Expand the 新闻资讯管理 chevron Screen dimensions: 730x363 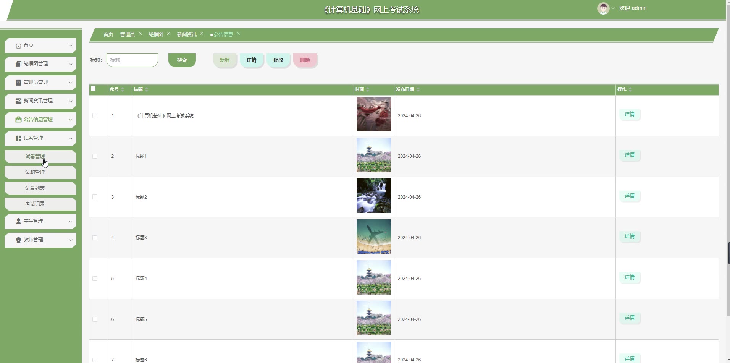(71, 101)
